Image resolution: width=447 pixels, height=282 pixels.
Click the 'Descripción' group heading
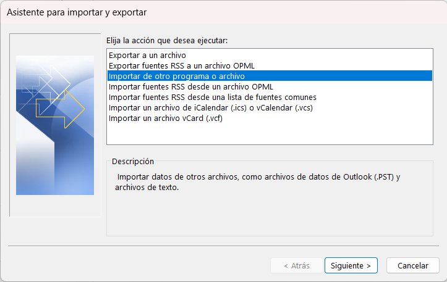click(133, 161)
